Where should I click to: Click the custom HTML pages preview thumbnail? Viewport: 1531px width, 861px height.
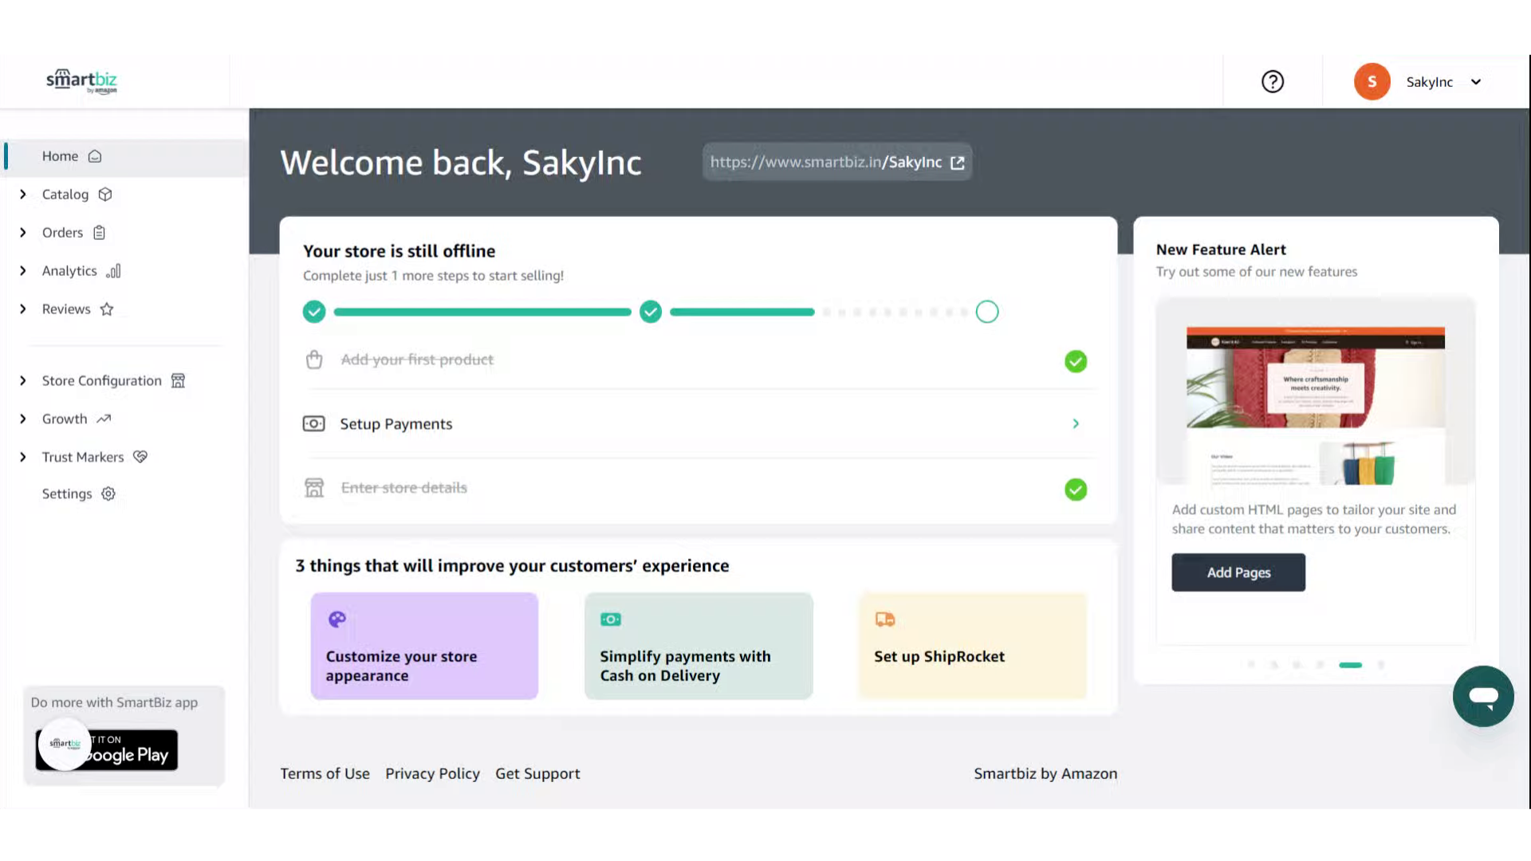pyautogui.click(x=1316, y=391)
